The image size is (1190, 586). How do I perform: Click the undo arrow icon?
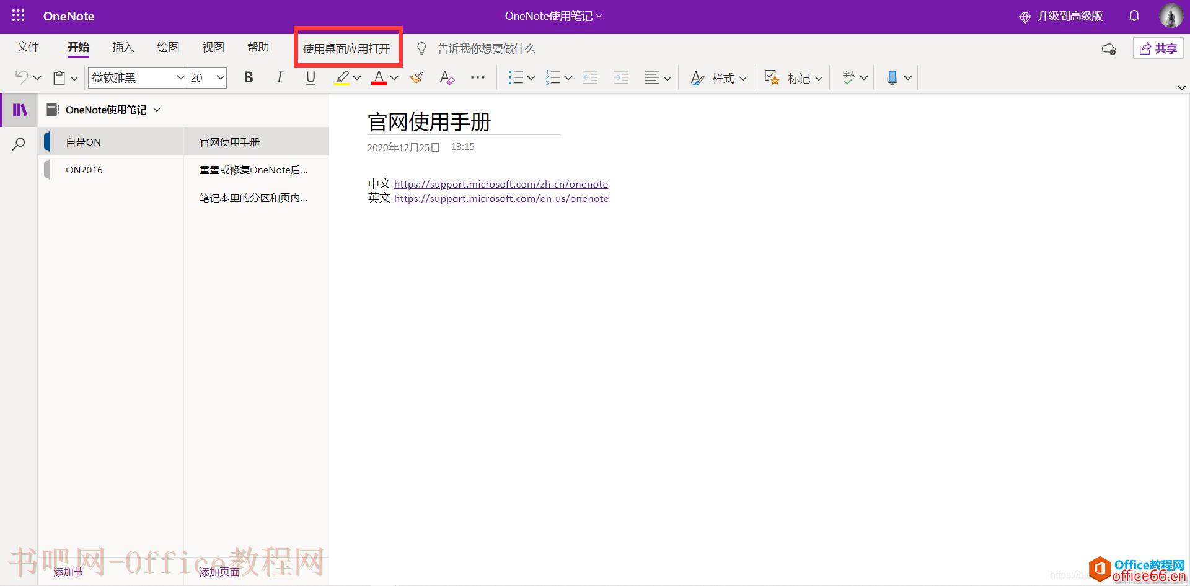(x=22, y=77)
